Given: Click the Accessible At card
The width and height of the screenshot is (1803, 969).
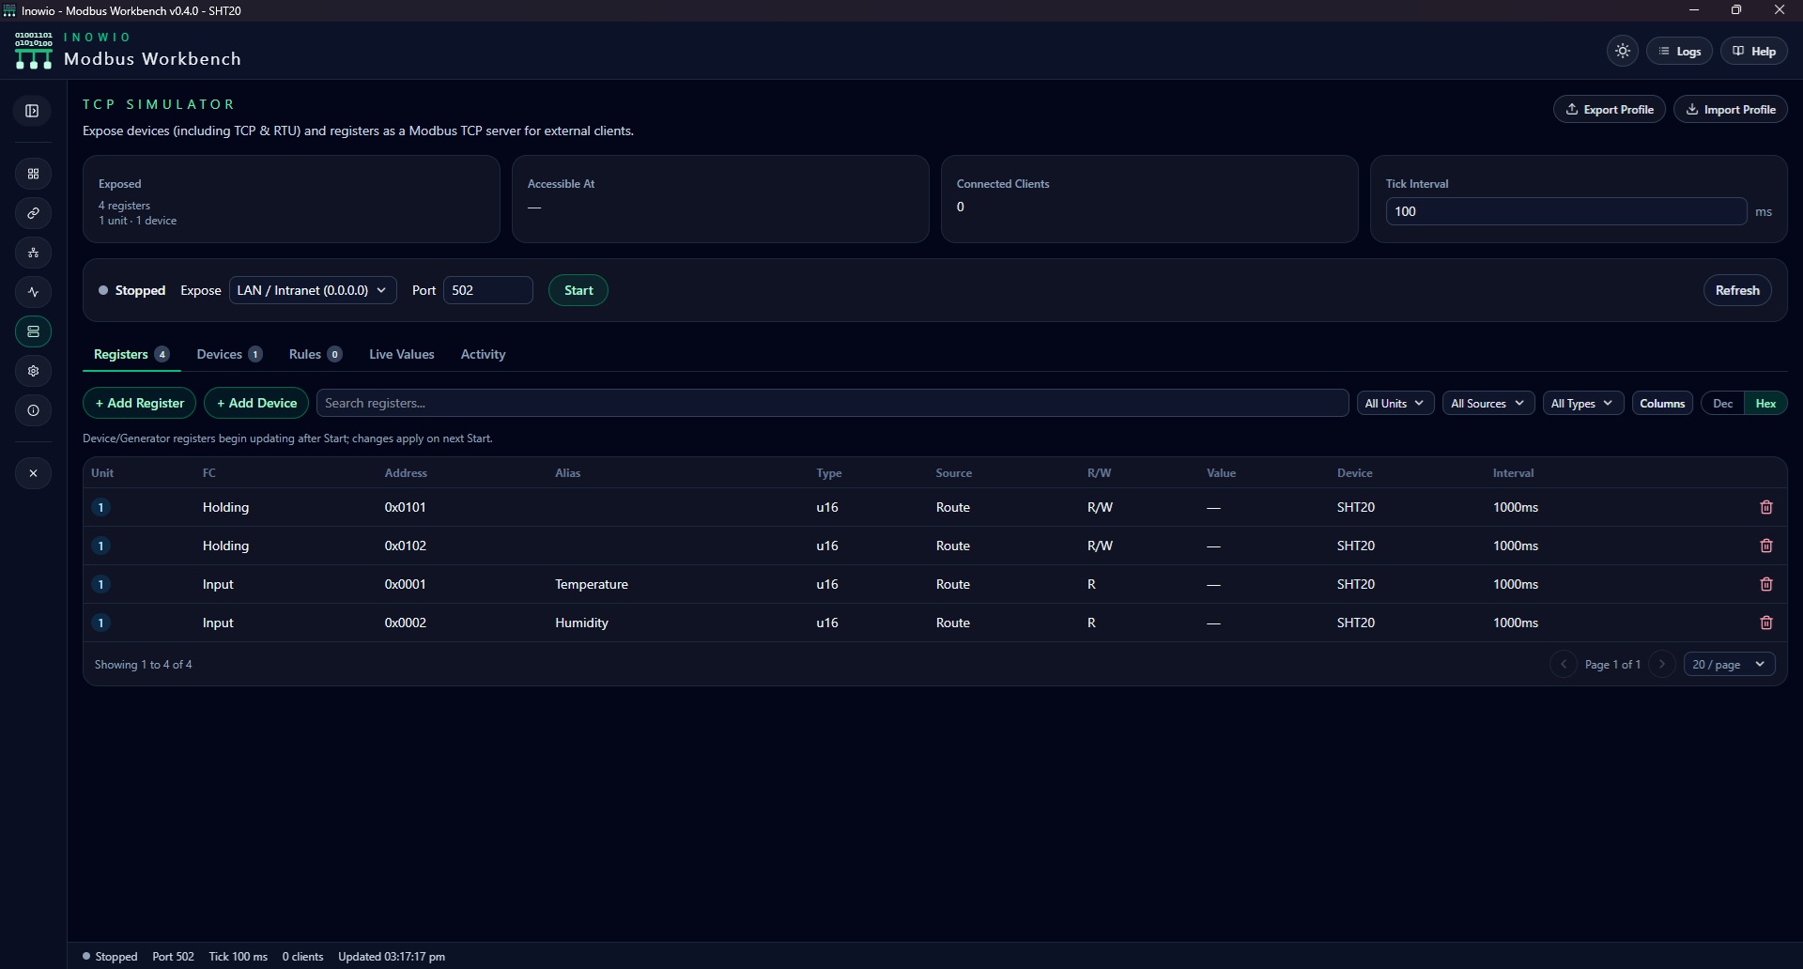Looking at the screenshot, I should click(720, 199).
